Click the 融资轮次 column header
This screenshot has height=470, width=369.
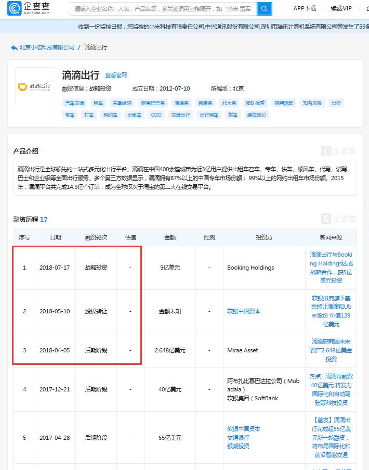(x=96, y=237)
